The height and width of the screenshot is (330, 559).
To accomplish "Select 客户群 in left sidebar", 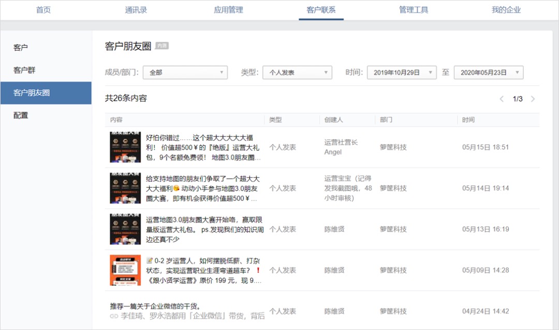I will click(46, 70).
